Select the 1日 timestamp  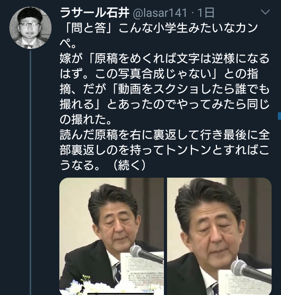pyautogui.click(x=206, y=13)
